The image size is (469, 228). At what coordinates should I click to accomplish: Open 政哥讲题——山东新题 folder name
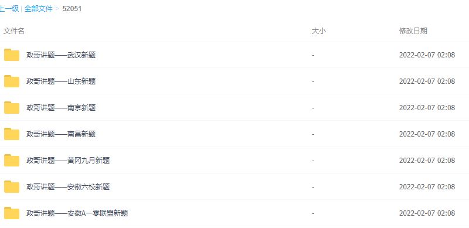(61, 81)
